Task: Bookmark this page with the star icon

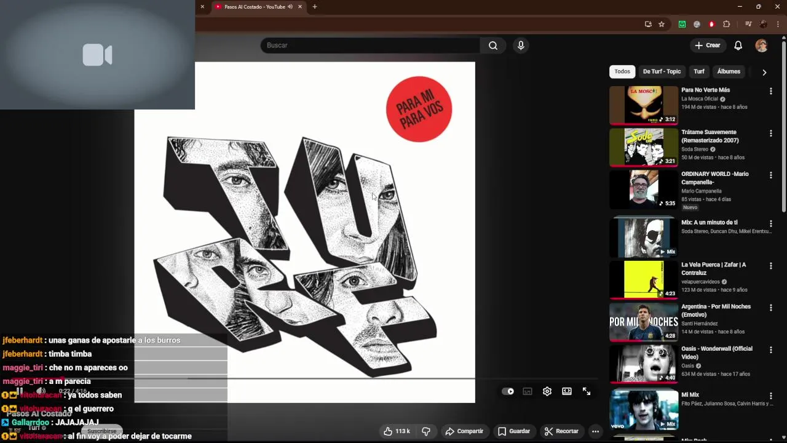Action: point(662,24)
